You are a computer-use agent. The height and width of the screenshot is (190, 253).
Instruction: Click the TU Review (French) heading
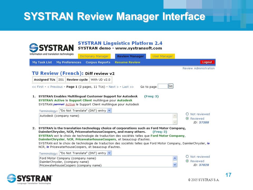(x=58, y=73)
